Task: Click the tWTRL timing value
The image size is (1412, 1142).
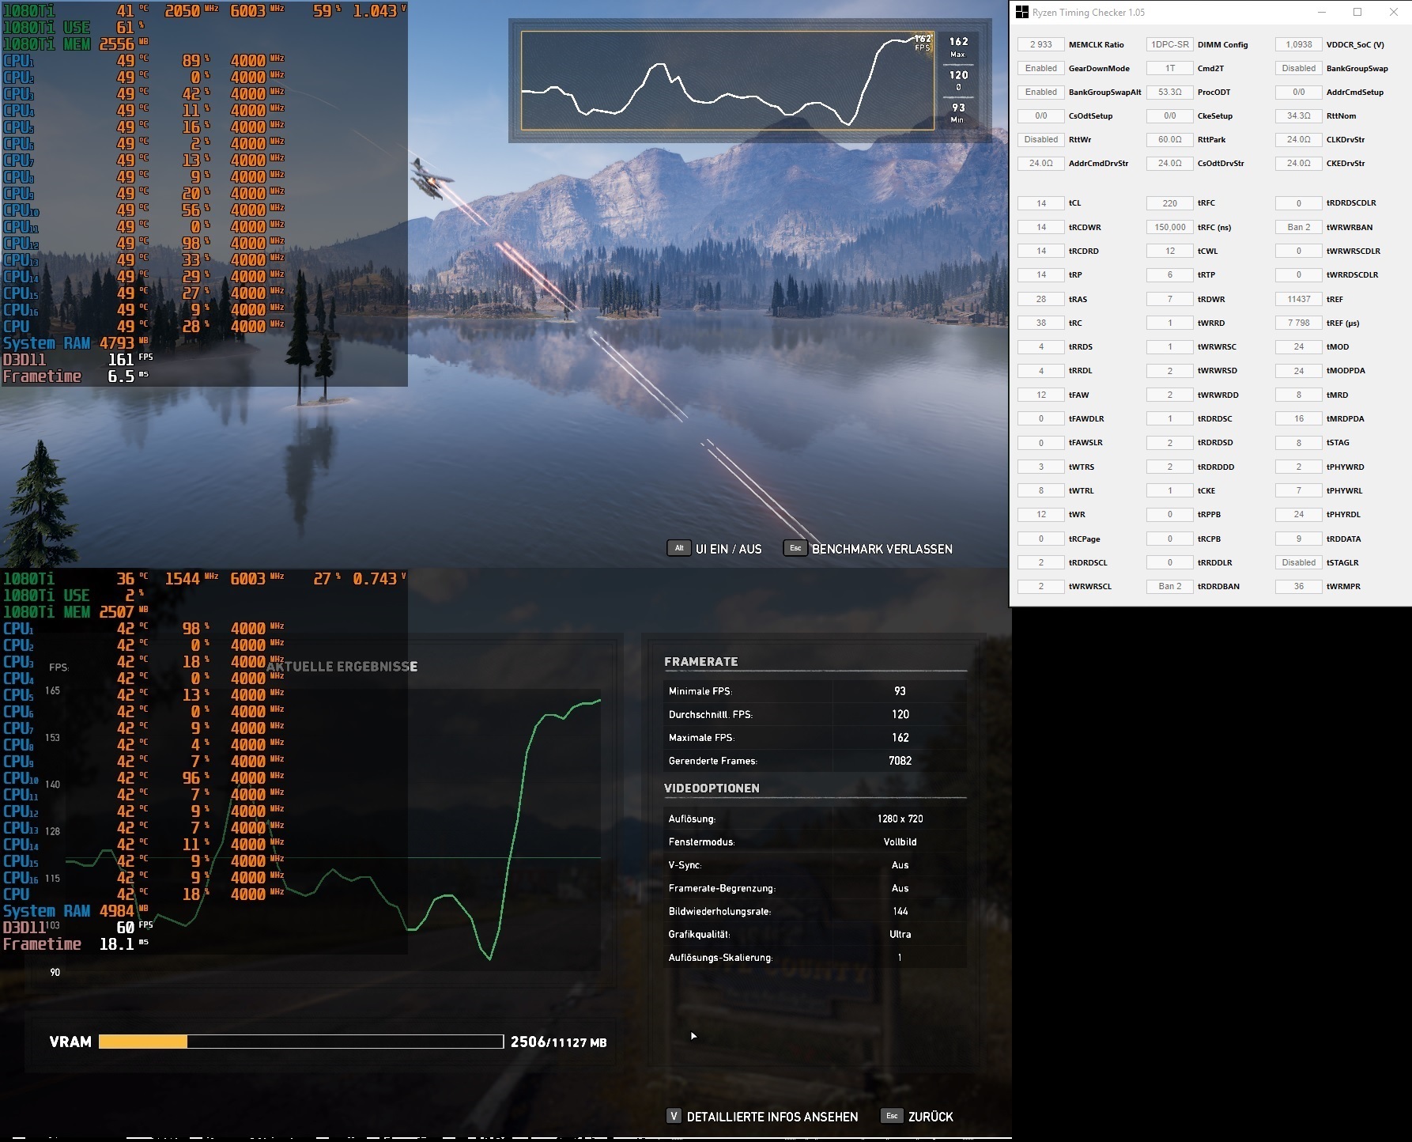Action: coord(1041,490)
